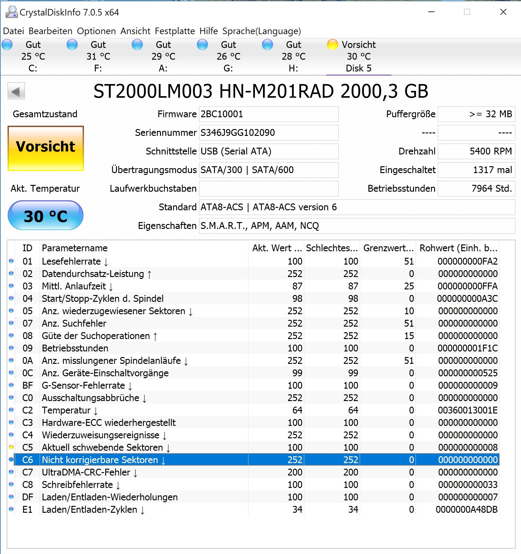Open the Datei menu
The height and width of the screenshot is (554, 521).
coord(14,31)
